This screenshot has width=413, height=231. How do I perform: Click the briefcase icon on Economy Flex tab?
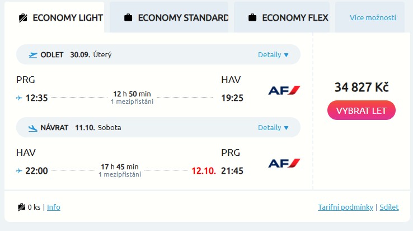pyautogui.click(x=252, y=17)
